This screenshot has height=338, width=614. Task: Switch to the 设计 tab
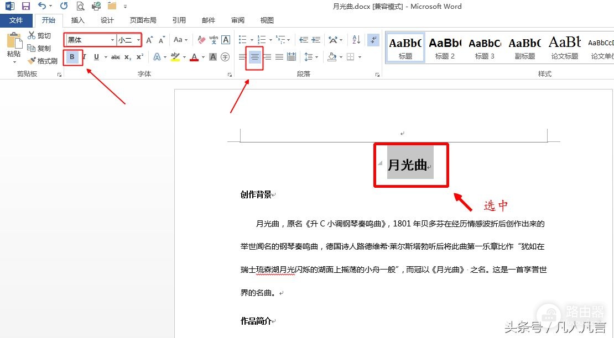107,20
